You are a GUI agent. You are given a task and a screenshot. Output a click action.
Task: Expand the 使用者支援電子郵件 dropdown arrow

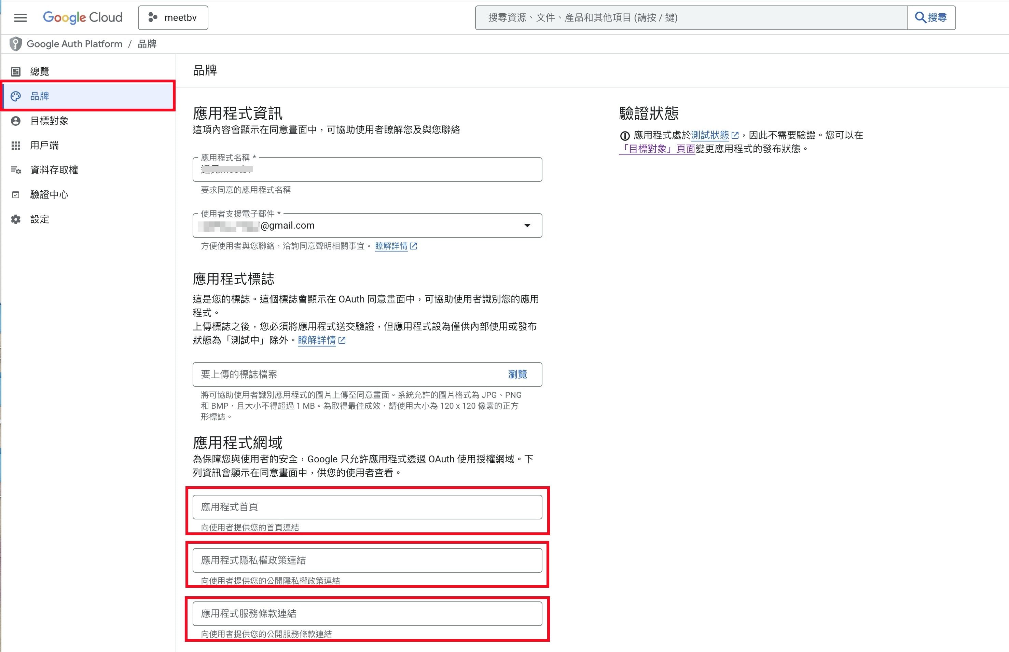(527, 225)
